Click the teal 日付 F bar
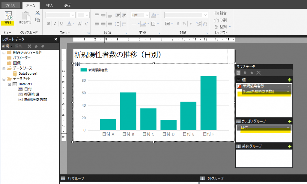This screenshot has width=307, height=184. (208, 103)
